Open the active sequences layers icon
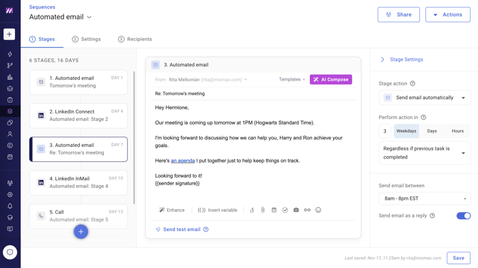This screenshot has height=268, width=478. pos(10,111)
